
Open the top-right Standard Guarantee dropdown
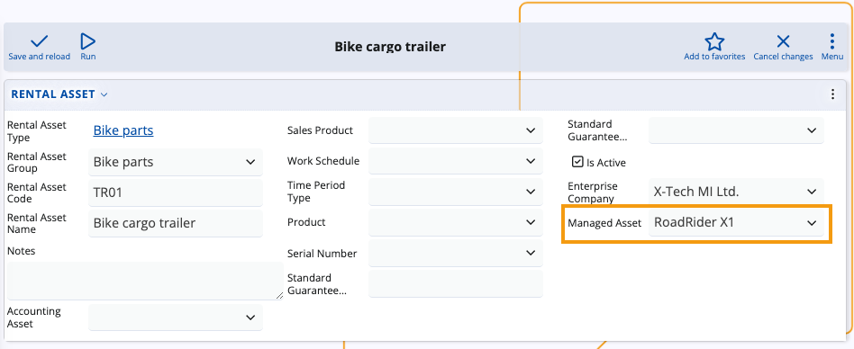tap(736, 130)
